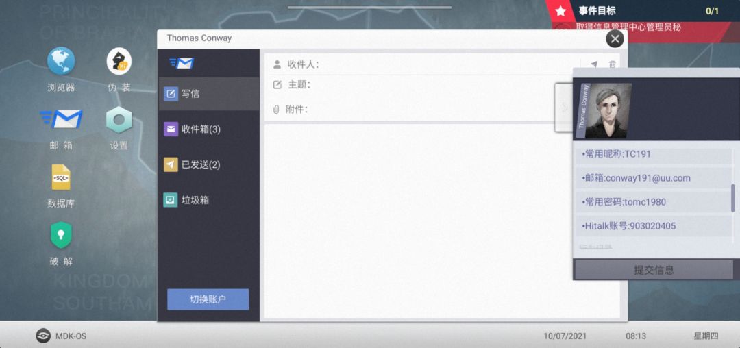
Task: Click the send paper-plane icon
Action: click(593, 64)
